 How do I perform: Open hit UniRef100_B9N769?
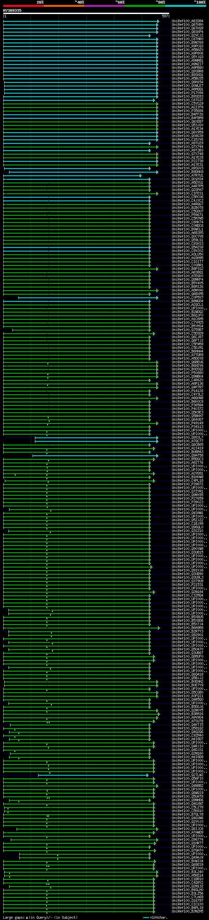point(187,42)
